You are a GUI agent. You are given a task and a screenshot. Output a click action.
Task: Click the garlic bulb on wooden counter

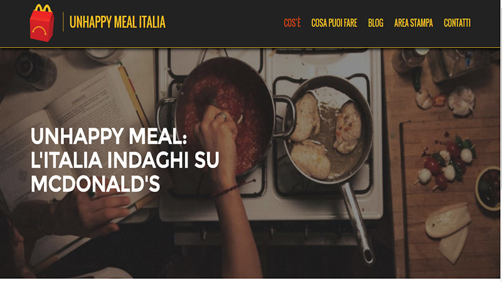[x=461, y=101]
